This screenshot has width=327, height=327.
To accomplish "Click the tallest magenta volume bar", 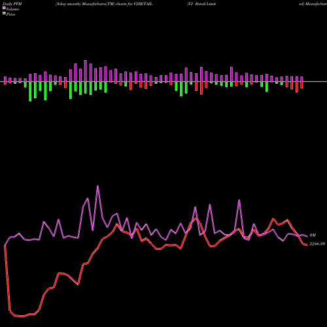I will (x=86, y=71).
